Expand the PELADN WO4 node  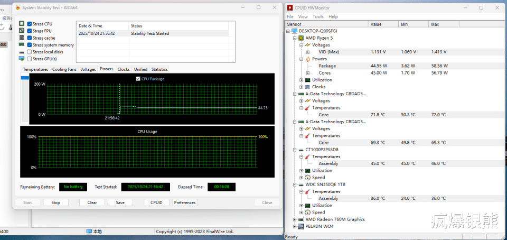click(x=295, y=226)
